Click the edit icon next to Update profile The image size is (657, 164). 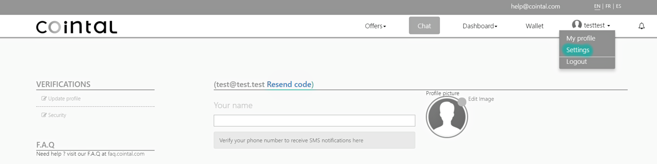coord(44,99)
